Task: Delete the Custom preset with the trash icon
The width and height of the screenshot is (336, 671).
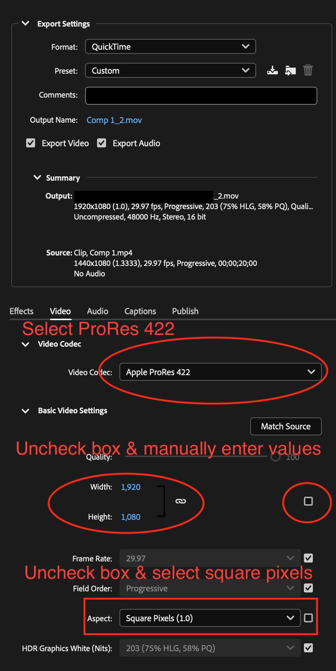Action: (308, 70)
